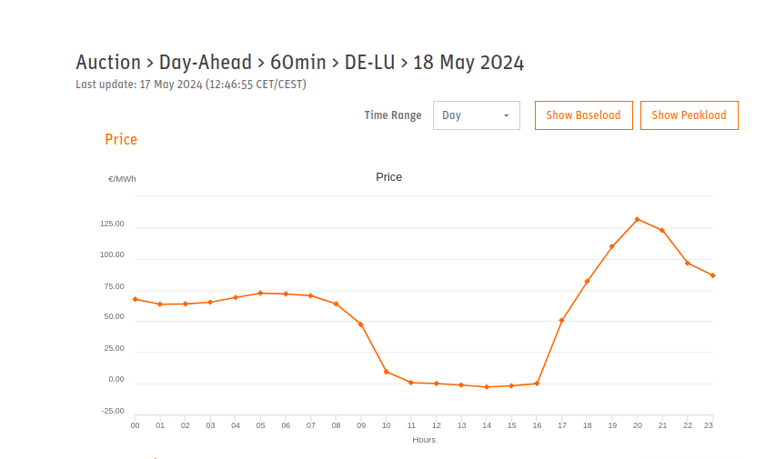
Task: Click the hour 10 data point marker
Action: [x=386, y=372]
